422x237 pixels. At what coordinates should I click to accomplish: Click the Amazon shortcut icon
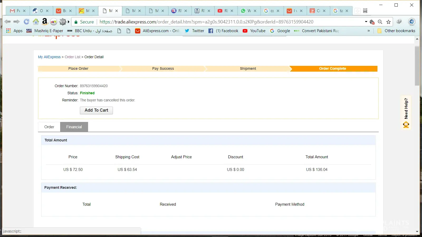pyautogui.click(x=45, y=22)
